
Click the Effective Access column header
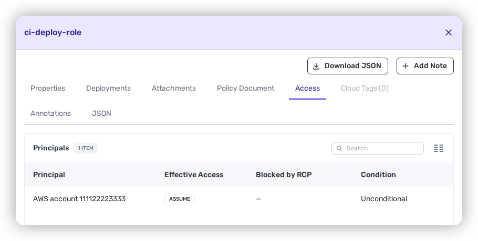[x=194, y=175]
